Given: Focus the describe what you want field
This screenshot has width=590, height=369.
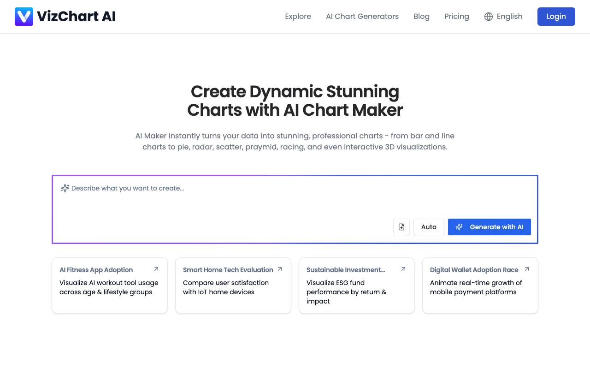Looking at the screenshot, I should [295, 198].
